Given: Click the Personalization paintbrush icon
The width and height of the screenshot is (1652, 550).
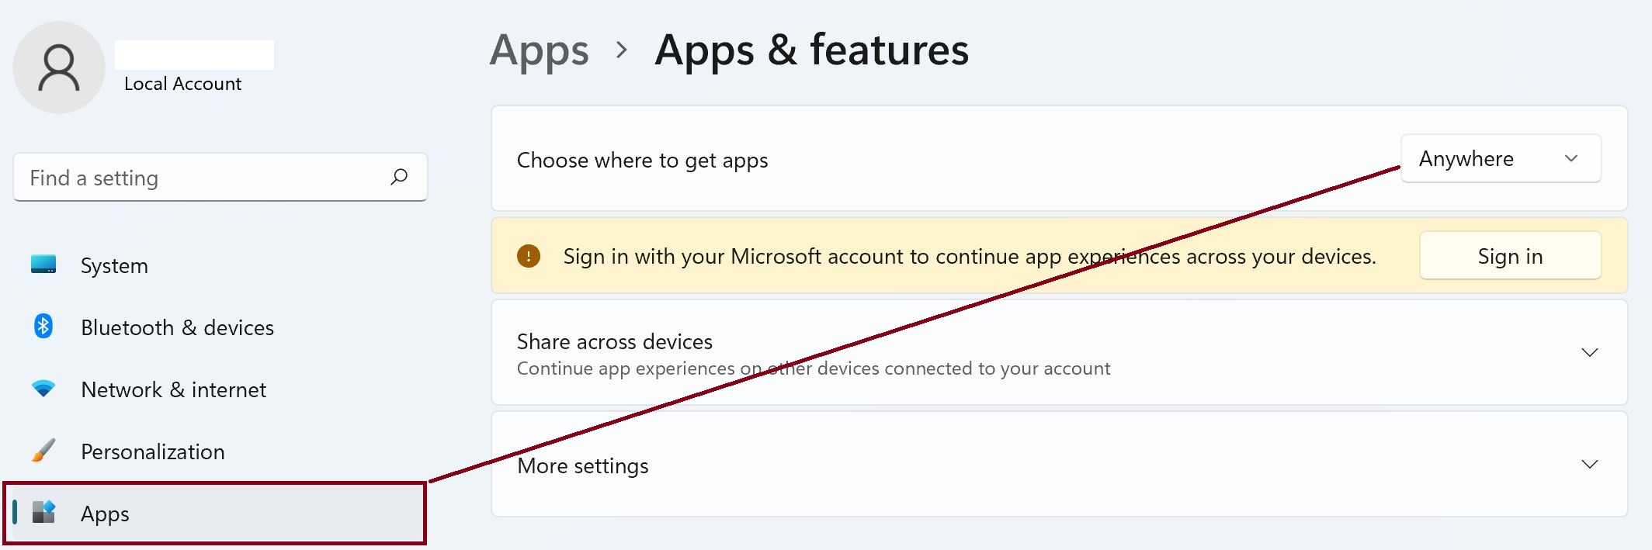Looking at the screenshot, I should (x=43, y=451).
